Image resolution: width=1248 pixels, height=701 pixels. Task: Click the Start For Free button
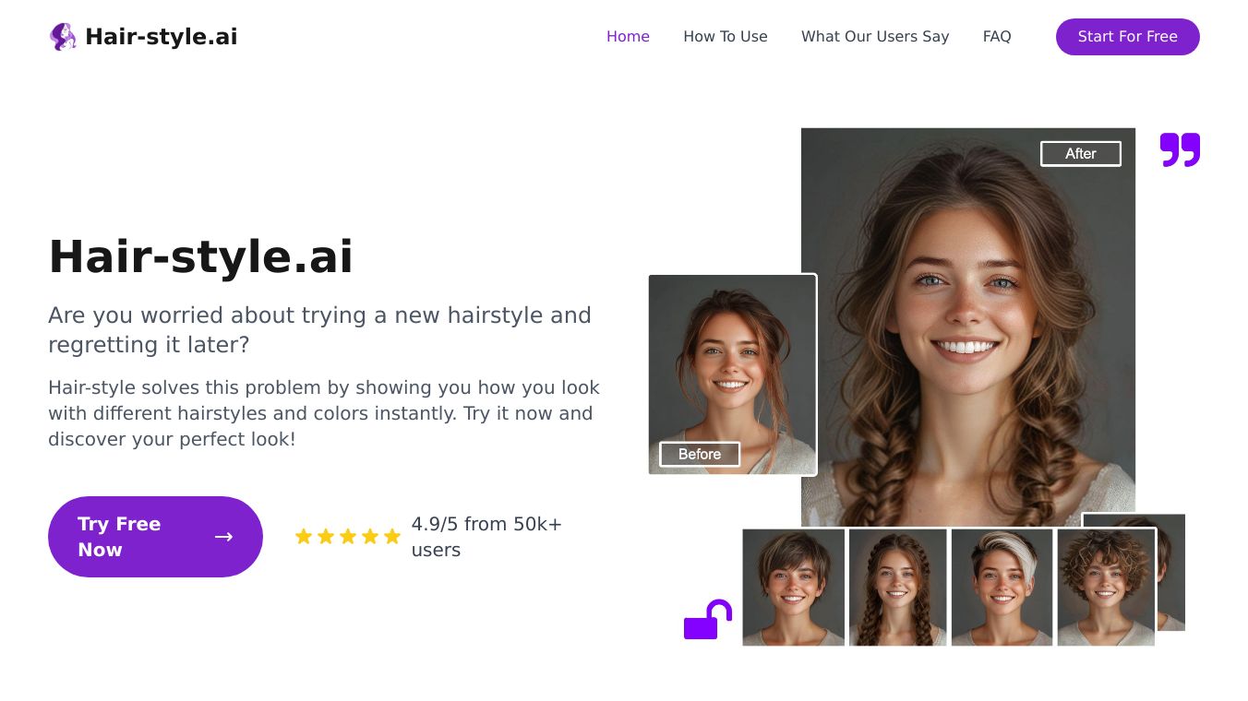pos(1128,37)
